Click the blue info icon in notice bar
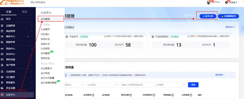Viewport: 244px width, 99px height. coord(66,75)
